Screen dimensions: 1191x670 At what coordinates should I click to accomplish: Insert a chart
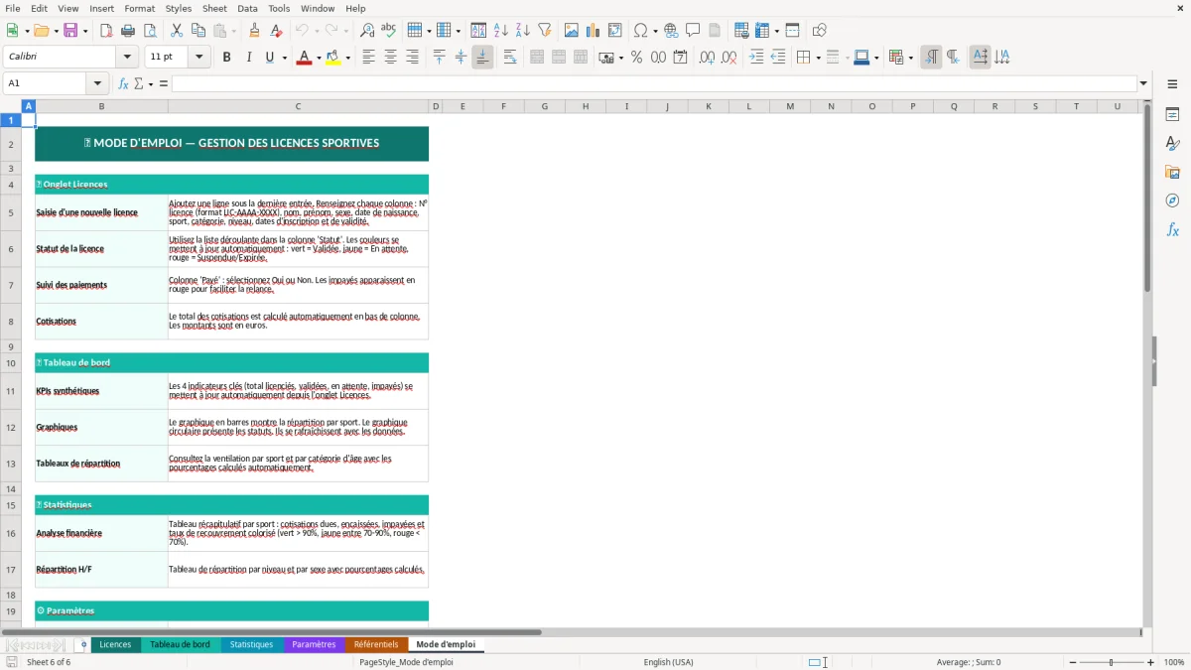point(594,31)
